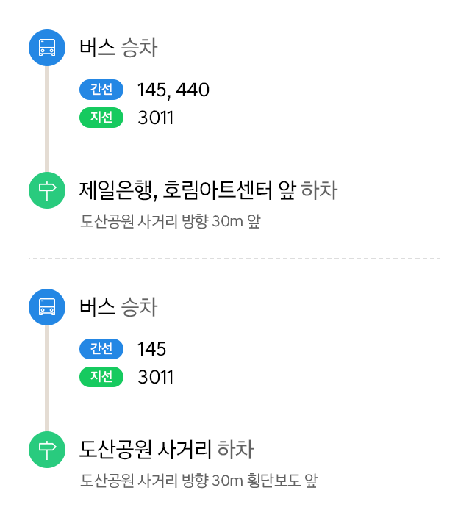The height and width of the screenshot is (518, 469).
Task: Click the first blue bus boarding icon
Action: click(x=47, y=48)
